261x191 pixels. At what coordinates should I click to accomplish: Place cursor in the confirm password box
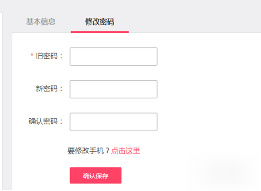point(114,122)
